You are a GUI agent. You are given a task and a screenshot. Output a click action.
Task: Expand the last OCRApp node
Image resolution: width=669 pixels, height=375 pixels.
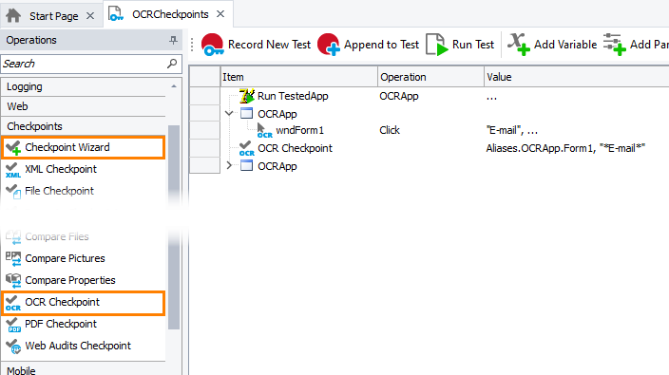tap(229, 165)
